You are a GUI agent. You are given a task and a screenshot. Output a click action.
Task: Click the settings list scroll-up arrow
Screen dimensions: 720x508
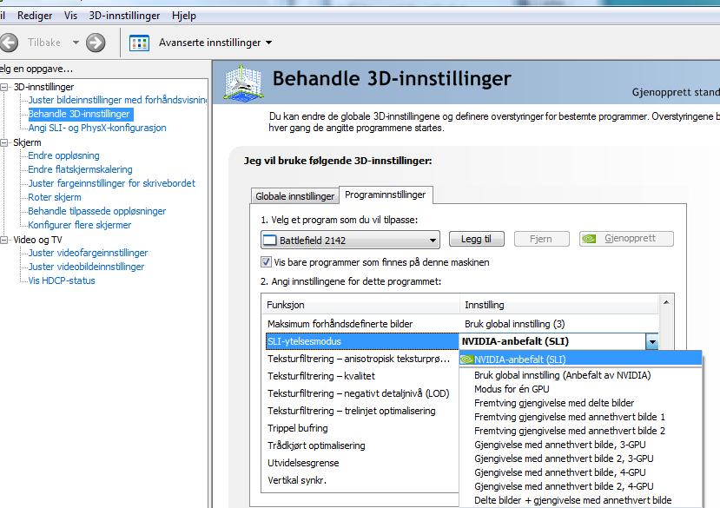coord(666,302)
